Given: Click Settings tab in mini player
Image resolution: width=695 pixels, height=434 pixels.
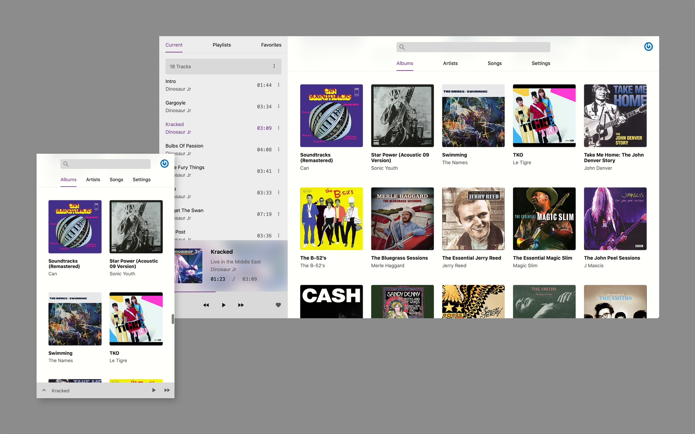Looking at the screenshot, I should (x=141, y=179).
